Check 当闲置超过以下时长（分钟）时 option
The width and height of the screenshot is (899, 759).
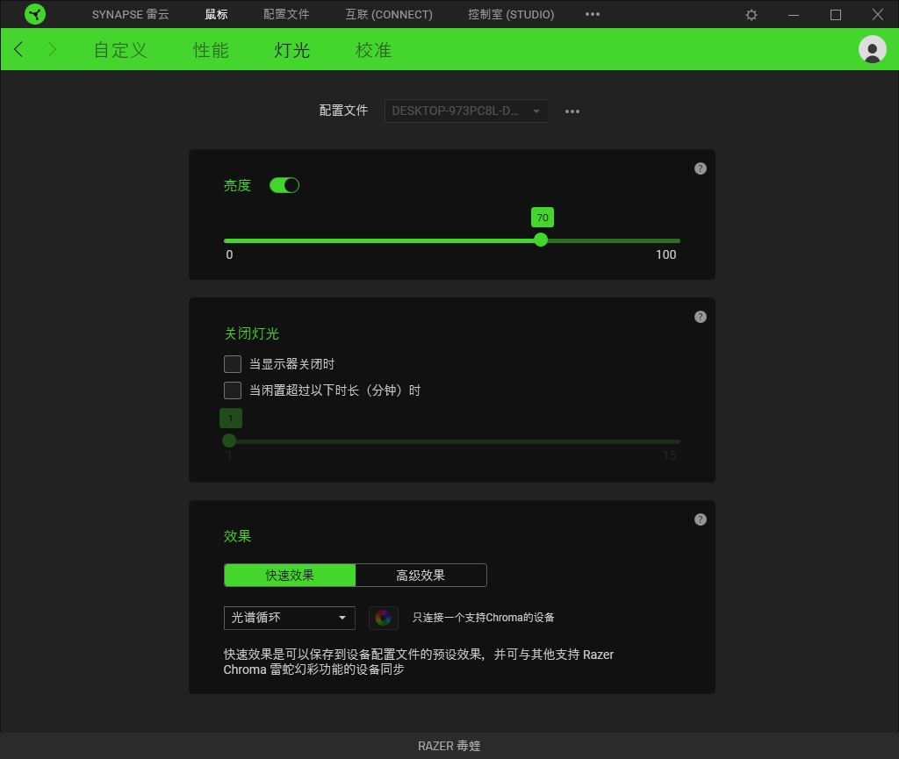click(233, 390)
